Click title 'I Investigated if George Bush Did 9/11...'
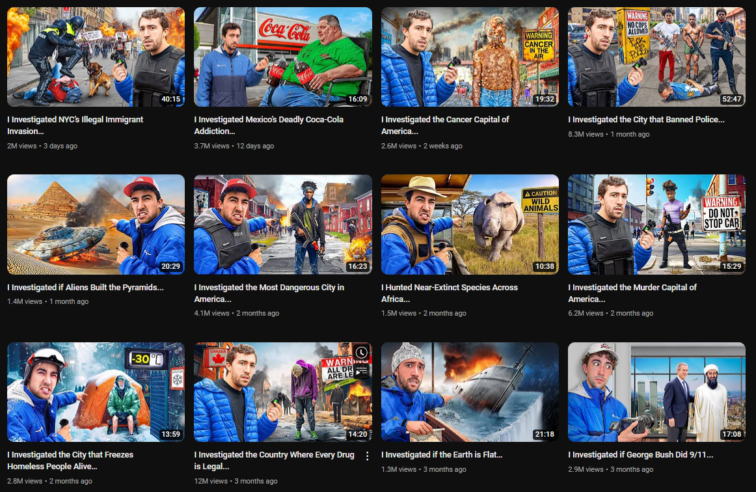Image resolution: width=756 pixels, height=492 pixels. [640, 455]
